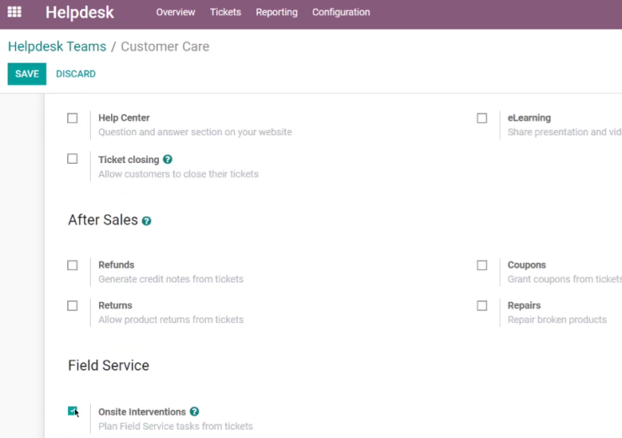
Task: Click the Onsite Interventions help icon
Action: click(x=194, y=412)
